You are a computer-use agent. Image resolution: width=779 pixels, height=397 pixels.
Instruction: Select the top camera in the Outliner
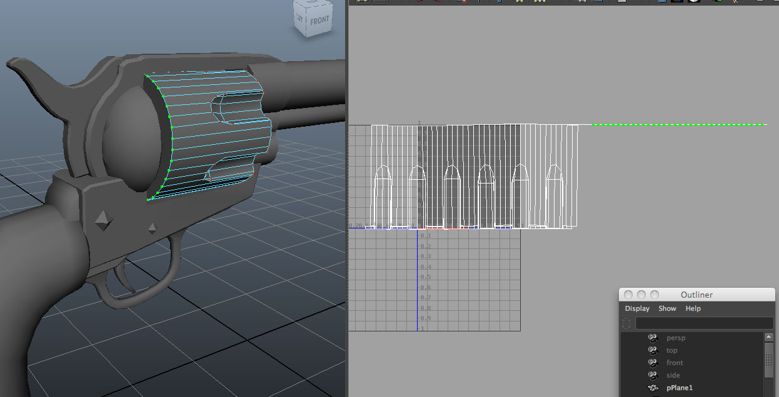pos(671,350)
